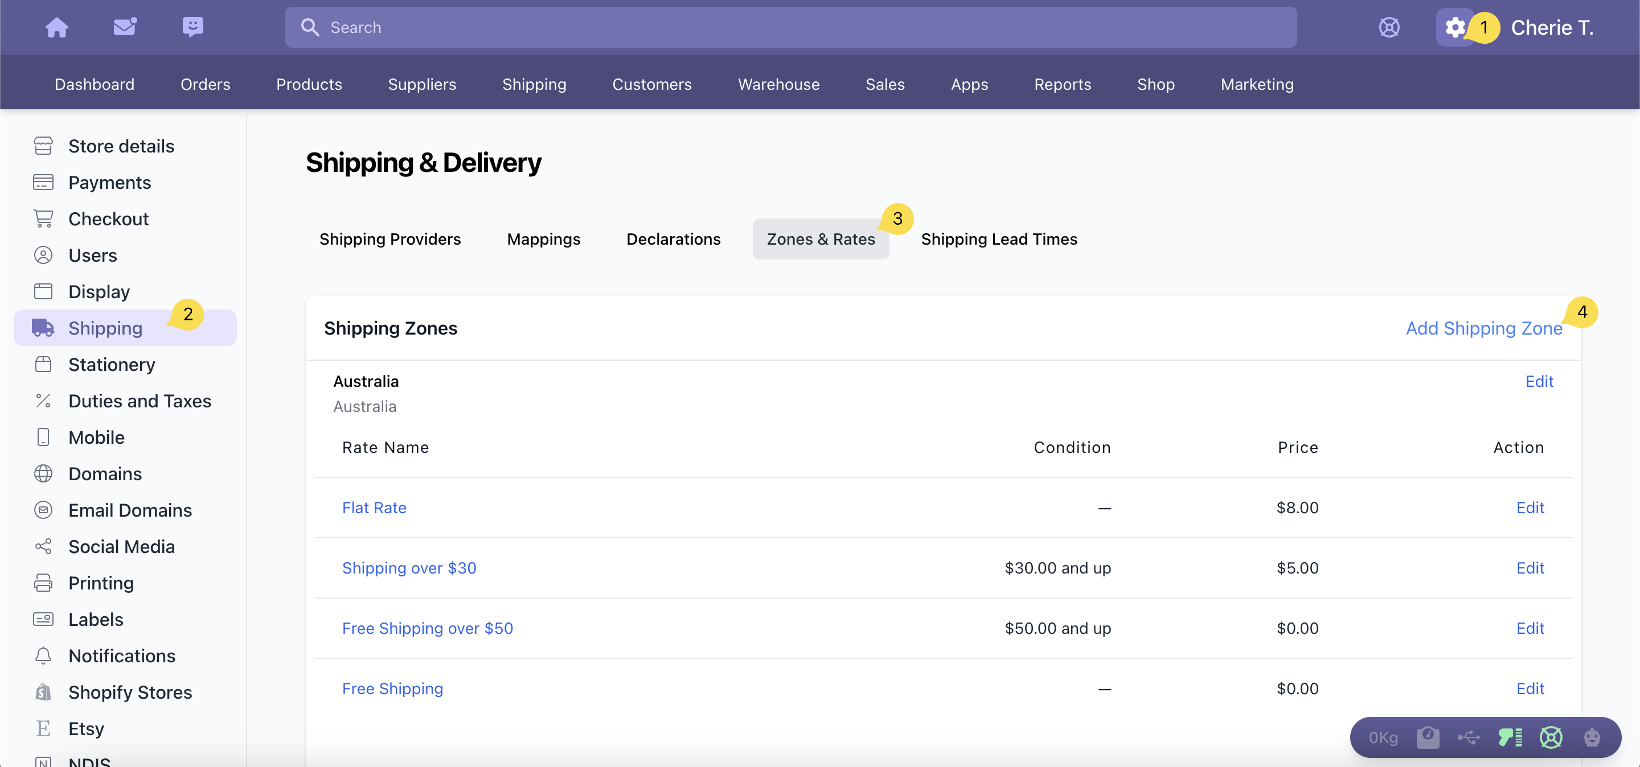Viewport: 1640px width, 767px height.
Task: Click the settings gear icon
Action: 1455,27
